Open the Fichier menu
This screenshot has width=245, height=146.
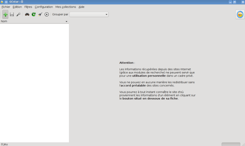click(x=6, y=7)
